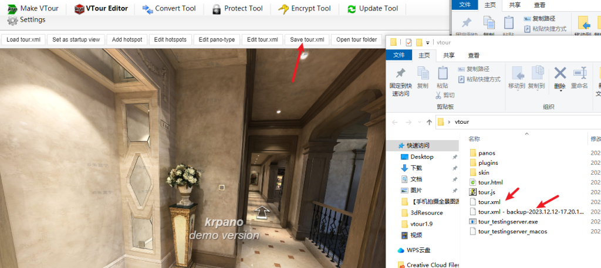Click the Forward navigation arrow in vtour window

click(x=408, y=122)
